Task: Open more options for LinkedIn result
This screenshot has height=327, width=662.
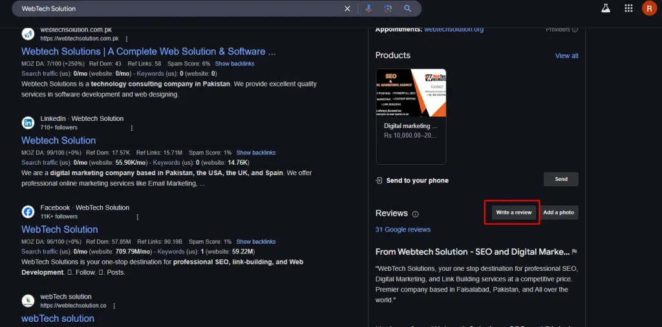Action: 132,128
